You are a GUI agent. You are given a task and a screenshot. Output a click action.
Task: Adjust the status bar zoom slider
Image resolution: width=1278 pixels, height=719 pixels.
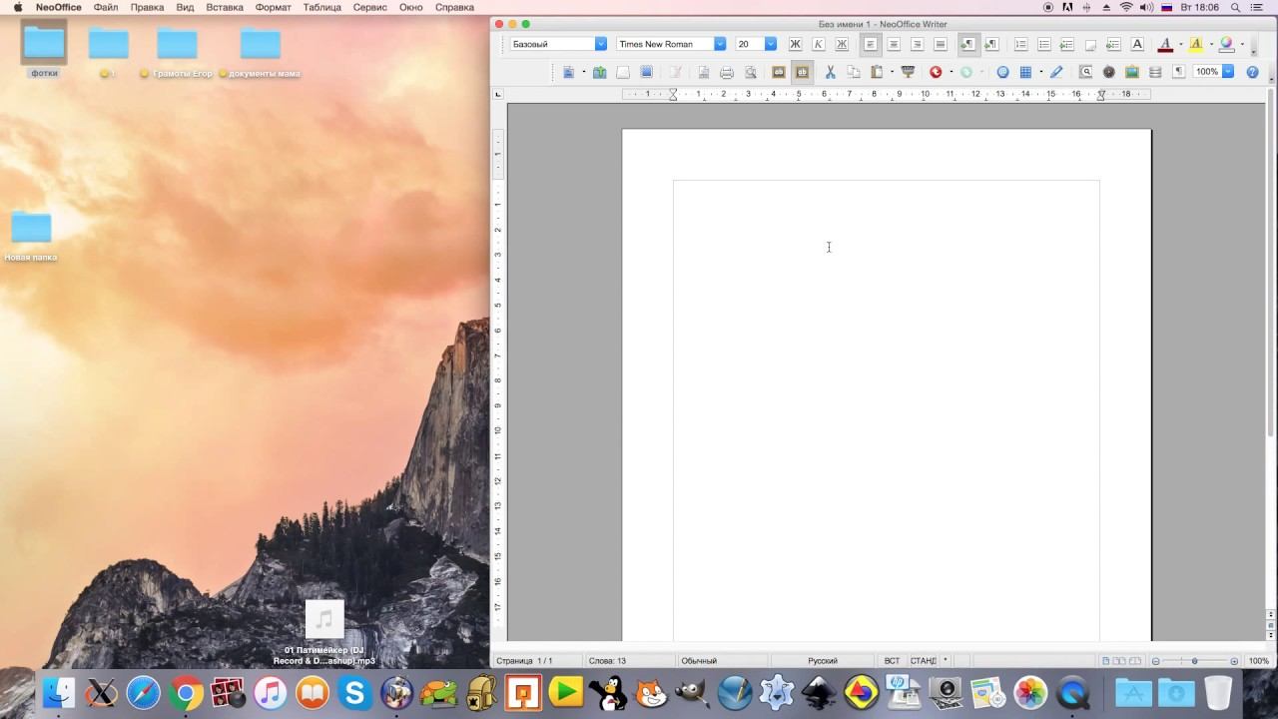1194,661
